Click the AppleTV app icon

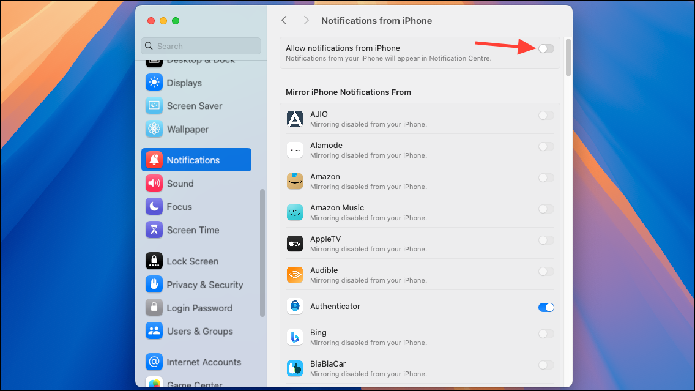[295, 244]
